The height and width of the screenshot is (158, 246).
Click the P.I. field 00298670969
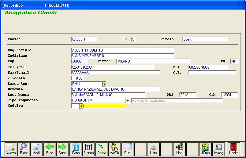(x=208, y=67)
